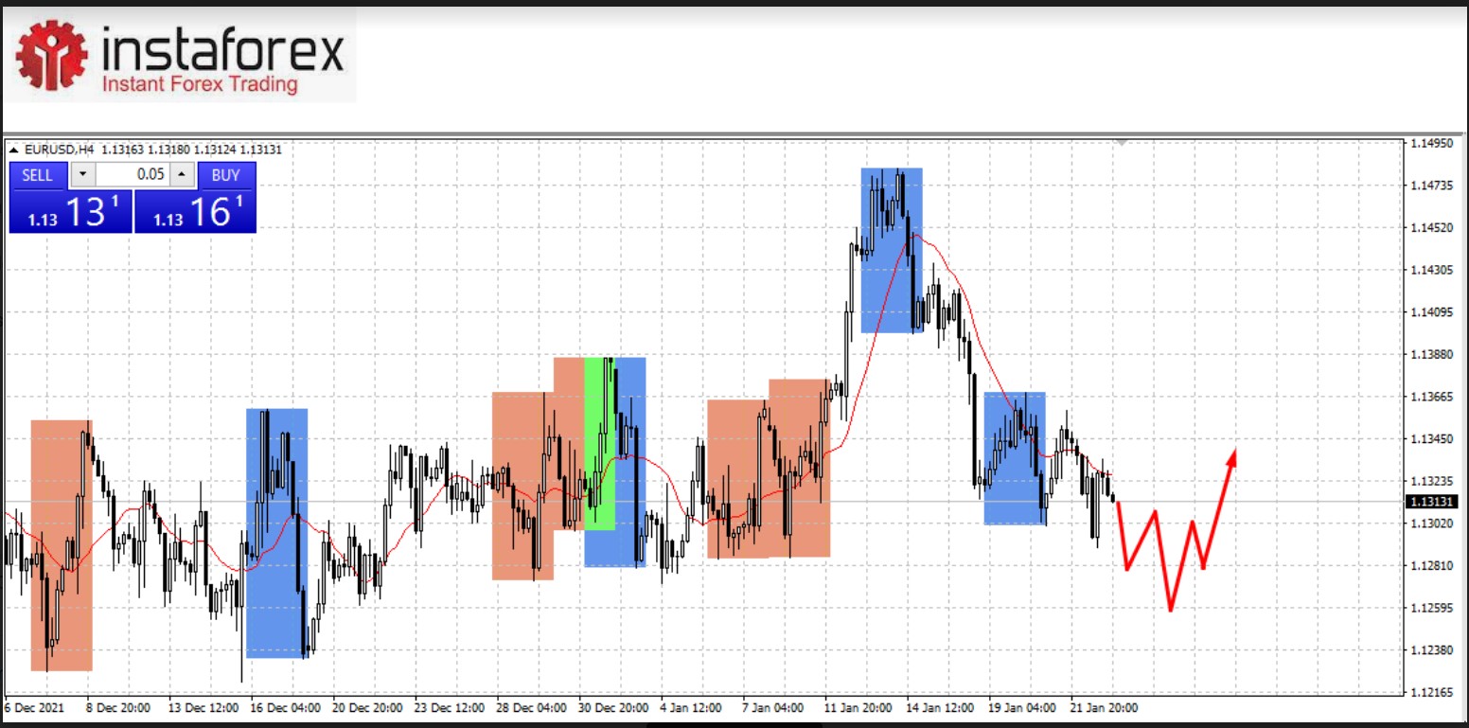Viewport: 1469px width, 728px height.
Task: Click the 1.13880 price scale label
Action: (x=1431, y=355)
